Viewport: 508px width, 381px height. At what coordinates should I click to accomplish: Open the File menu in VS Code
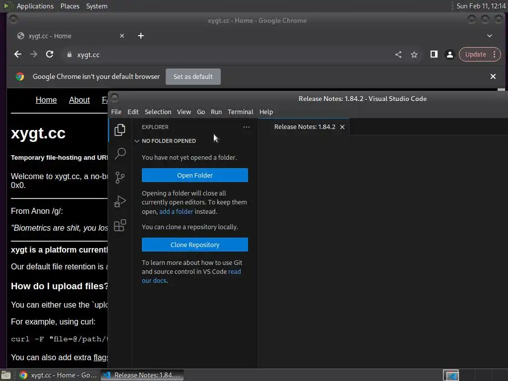(116, 112)
